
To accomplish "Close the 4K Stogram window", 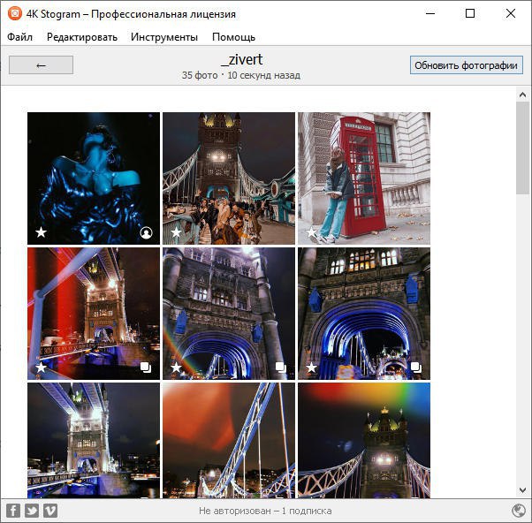I will 511,13.
